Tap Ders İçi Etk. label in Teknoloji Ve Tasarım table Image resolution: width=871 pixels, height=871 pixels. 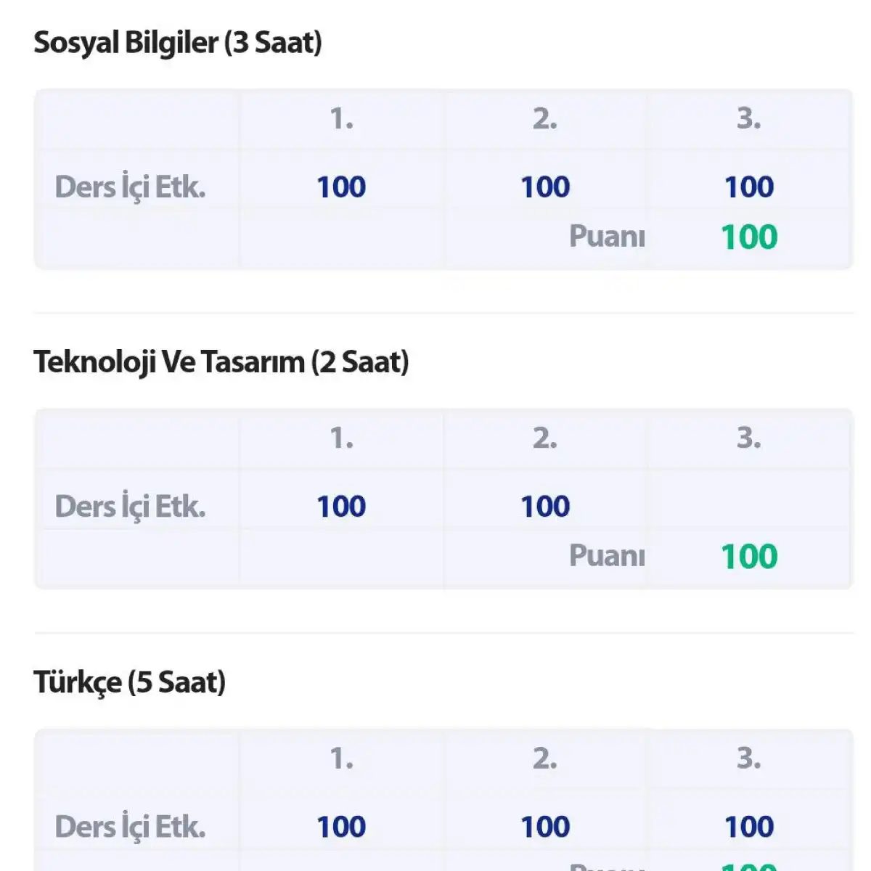pos(130,507)
